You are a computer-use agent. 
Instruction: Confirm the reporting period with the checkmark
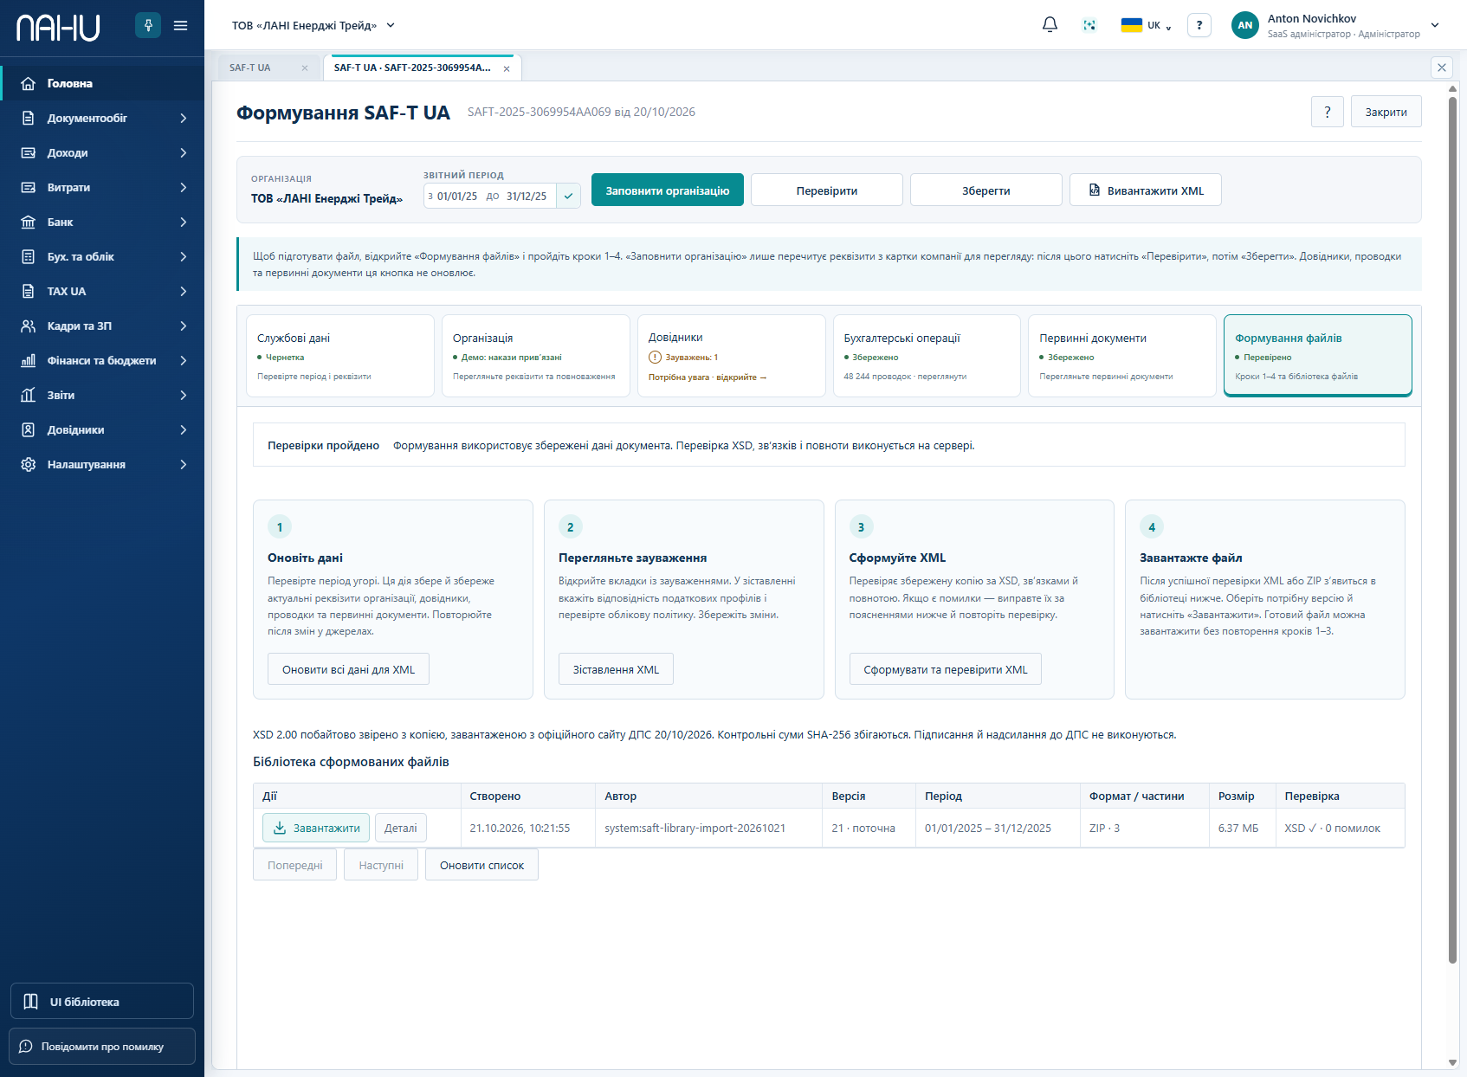tap(568, 196)
